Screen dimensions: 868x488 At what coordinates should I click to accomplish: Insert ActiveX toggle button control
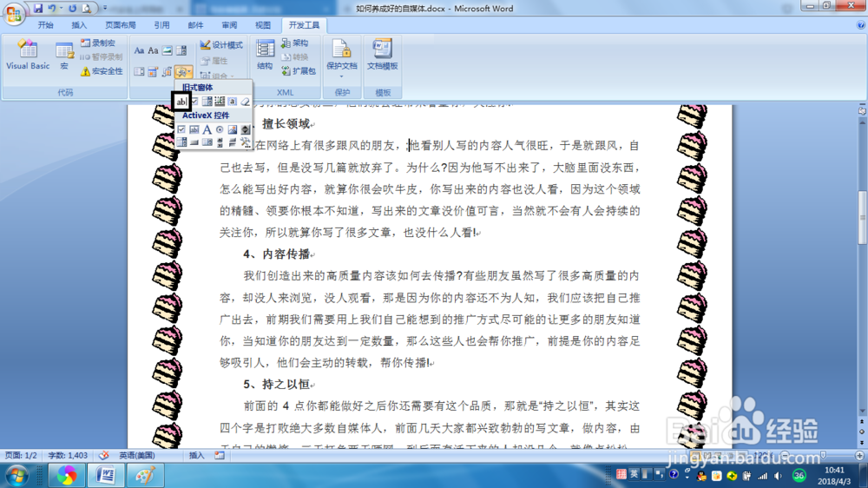(233, 142)
